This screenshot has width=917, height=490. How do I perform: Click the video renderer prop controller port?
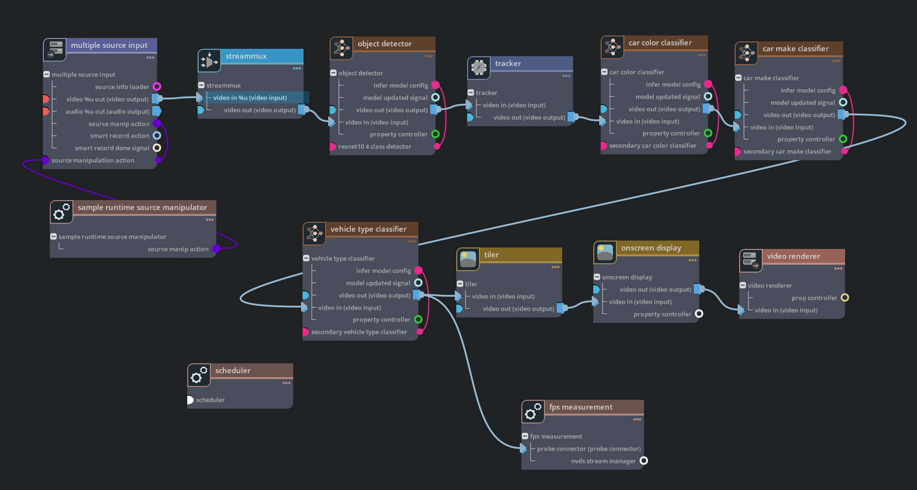[x=845, y=298]
